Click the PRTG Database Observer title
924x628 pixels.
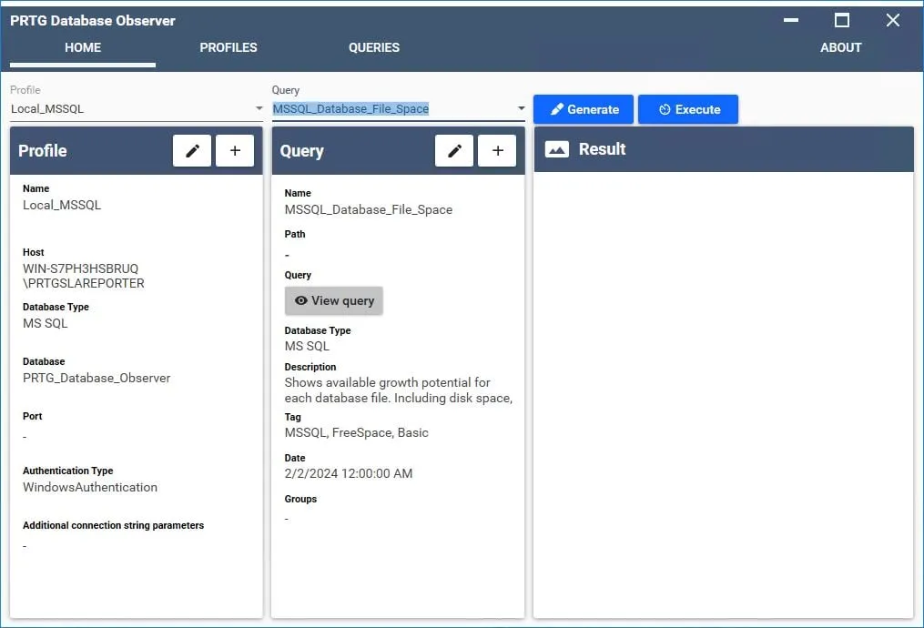coord(93,21)
